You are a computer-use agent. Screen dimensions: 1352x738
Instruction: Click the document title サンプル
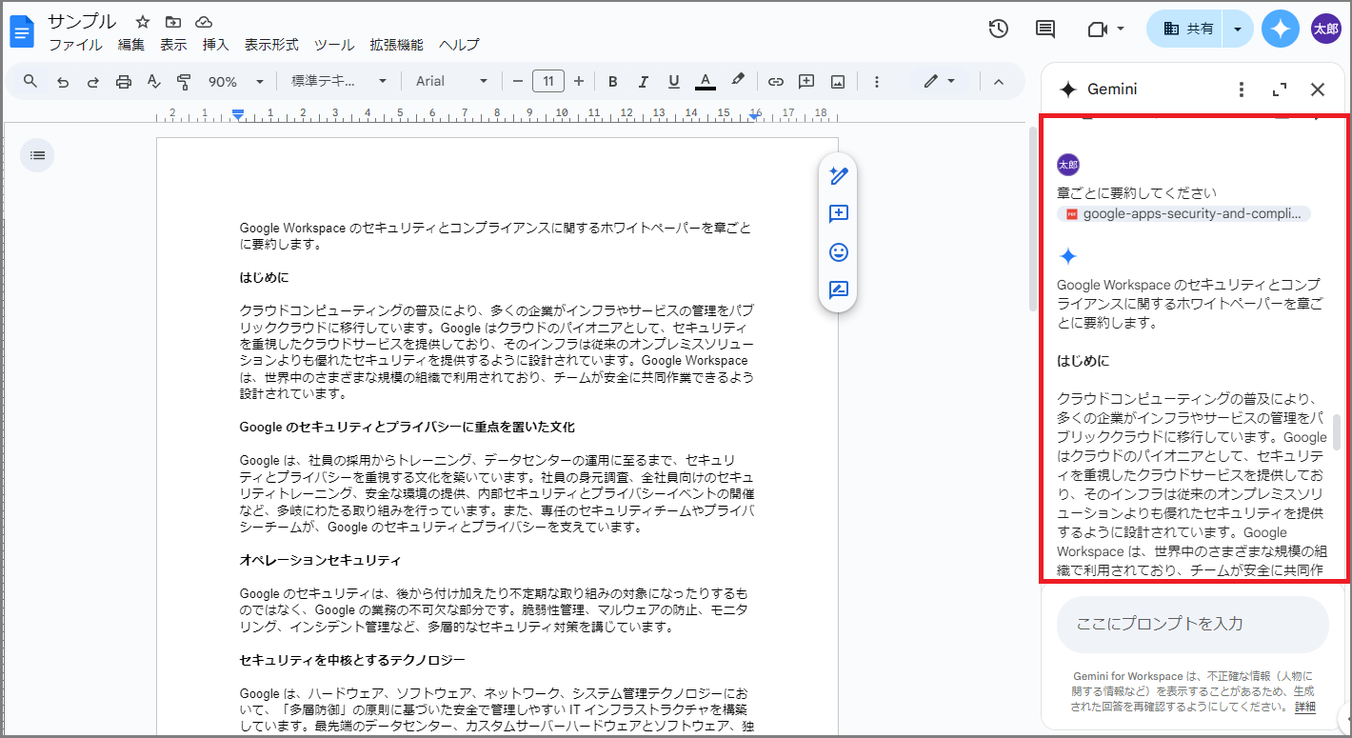point(82,21)
